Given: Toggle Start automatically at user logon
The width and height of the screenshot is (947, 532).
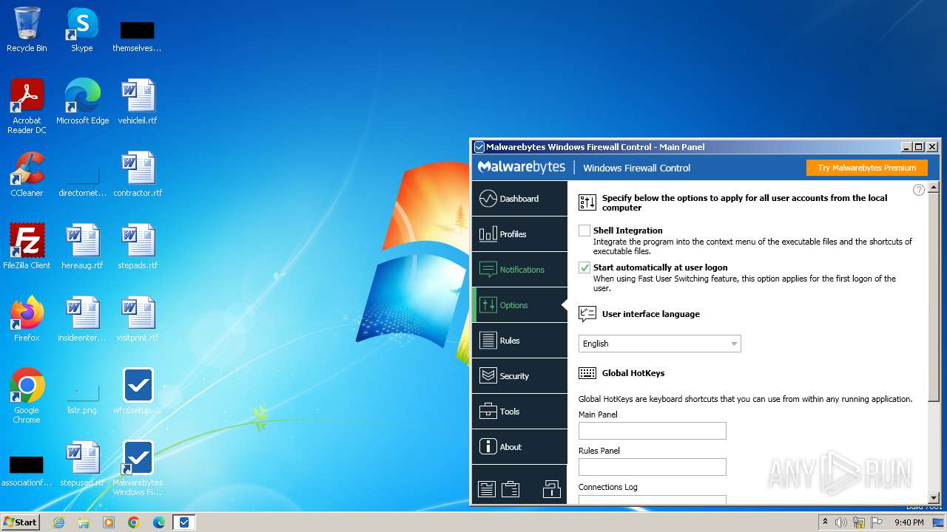Looking at the screenshot, I should [584, 267].
